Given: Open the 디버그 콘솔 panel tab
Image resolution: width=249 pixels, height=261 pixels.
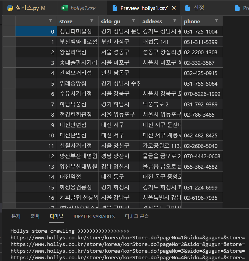Looking at the screenshot, I should 137,216.
